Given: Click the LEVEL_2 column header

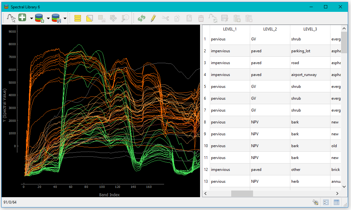Looking at the screenshot, I should point(270,29).
